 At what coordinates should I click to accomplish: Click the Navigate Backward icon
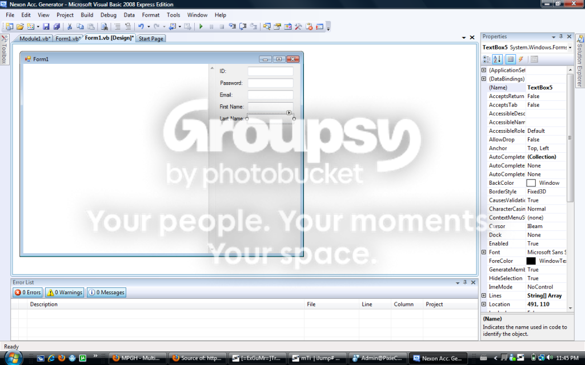[x=173, y=26]
